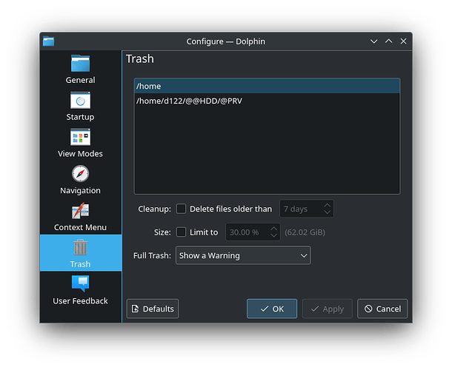452x370 pixels.
Task: Open the General settings page icon
Action: click(80, 63)
